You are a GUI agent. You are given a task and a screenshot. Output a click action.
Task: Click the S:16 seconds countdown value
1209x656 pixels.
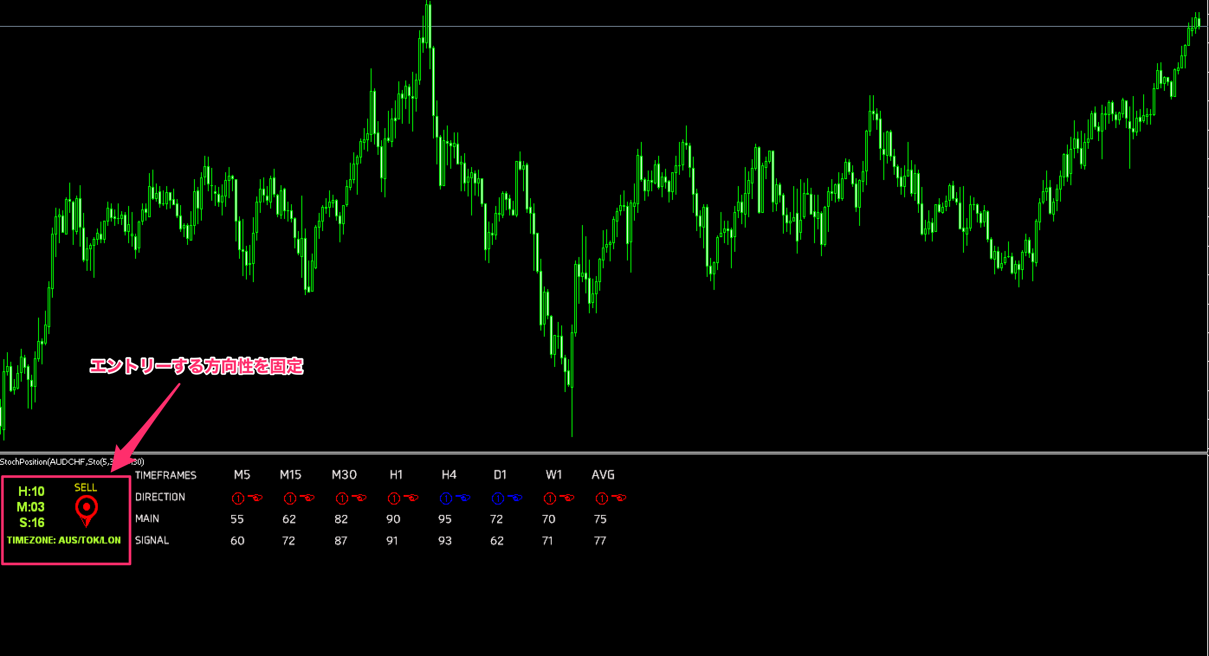[x=32, y=522]
